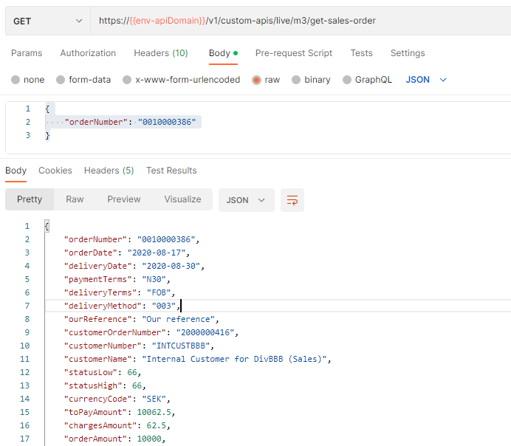Toggle the line wrap icon
This screenshot has width=511, height=446.
click(292, 200)
